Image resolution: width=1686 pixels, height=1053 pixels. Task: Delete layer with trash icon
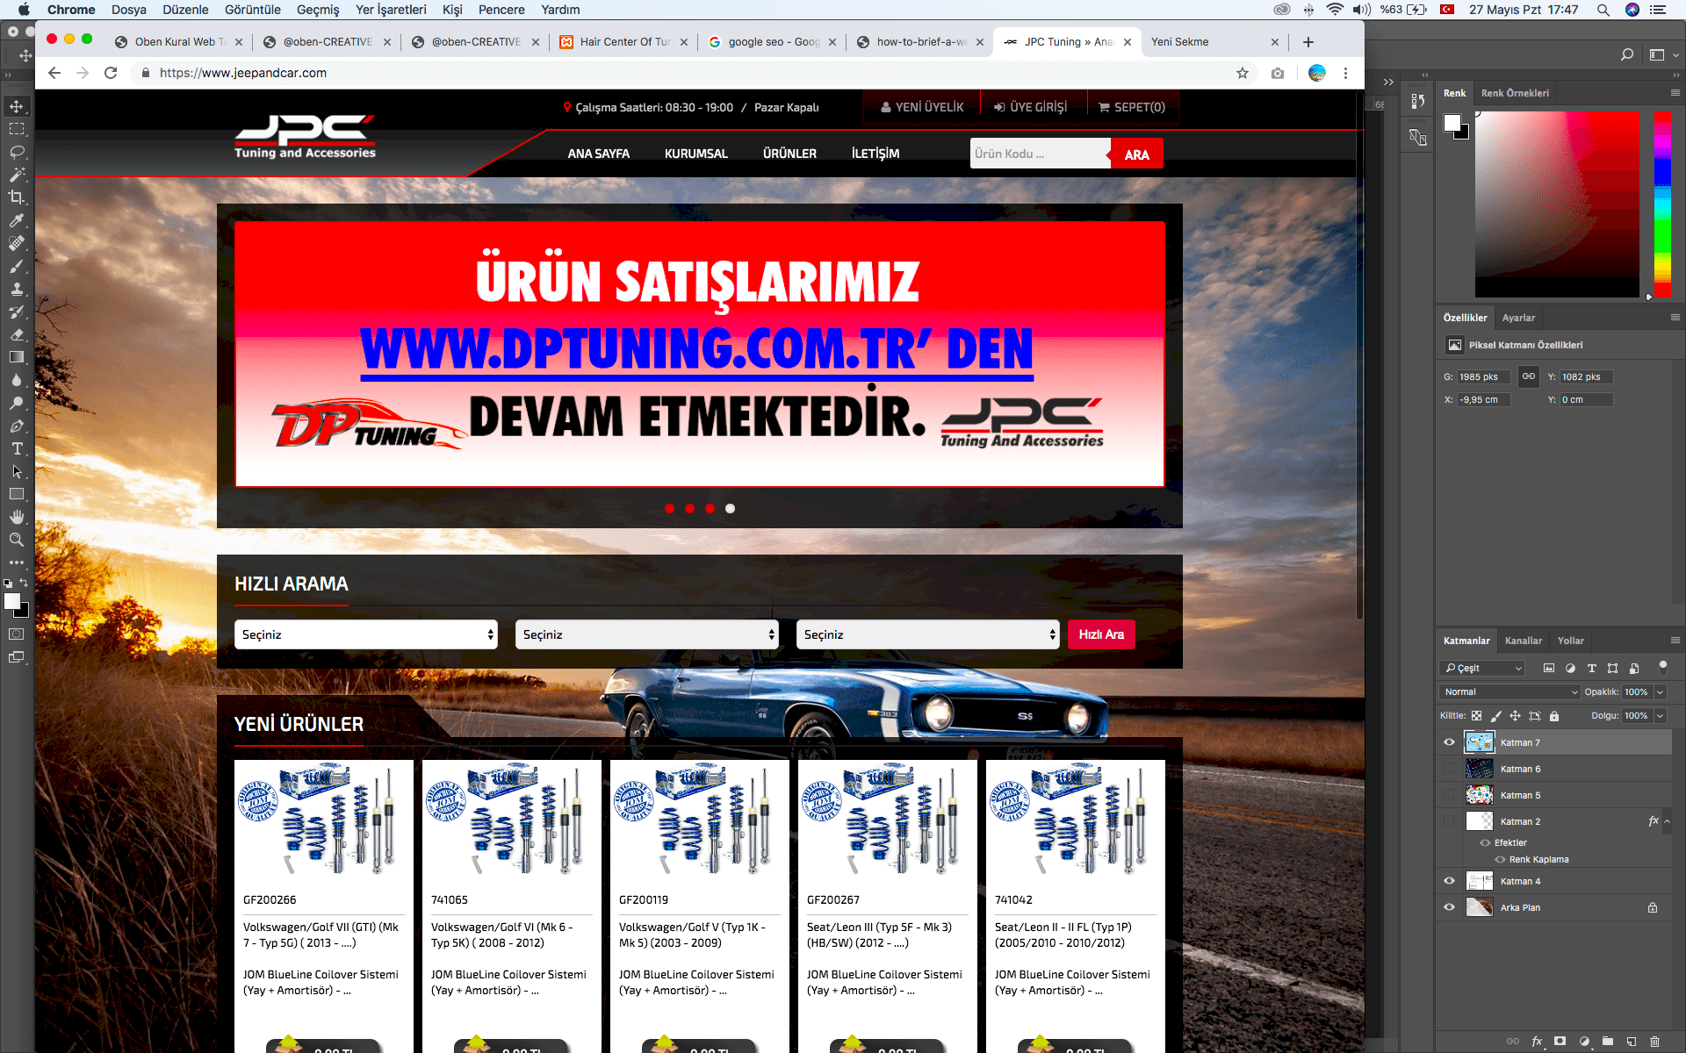[1654, 1042]
